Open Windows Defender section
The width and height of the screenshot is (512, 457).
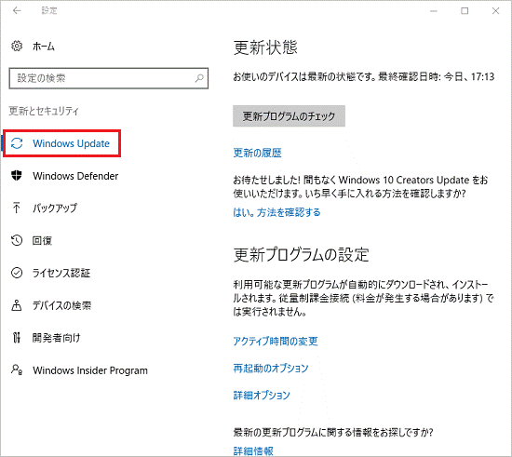(x=75, y=176)
